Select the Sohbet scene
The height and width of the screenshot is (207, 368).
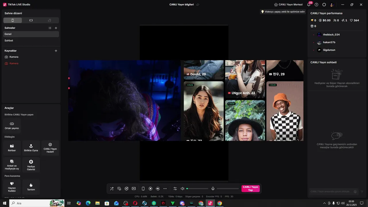tap(31, 41)
